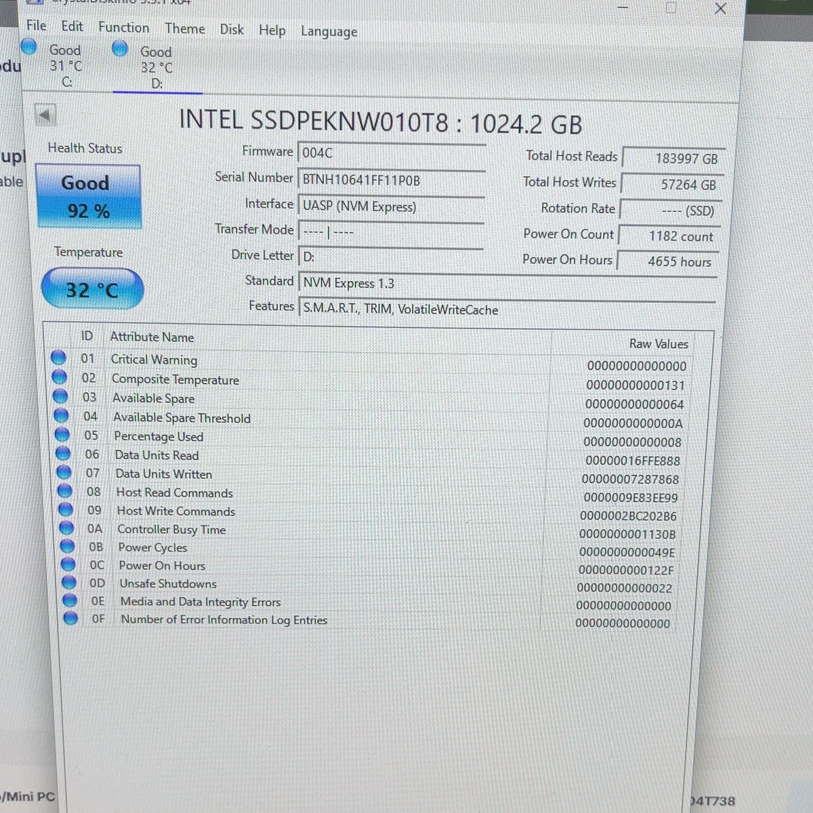Select the Critical Warning attribute name
Viewport: 813px width, 813px height.
pyautogui.click(x=154, y=360)
